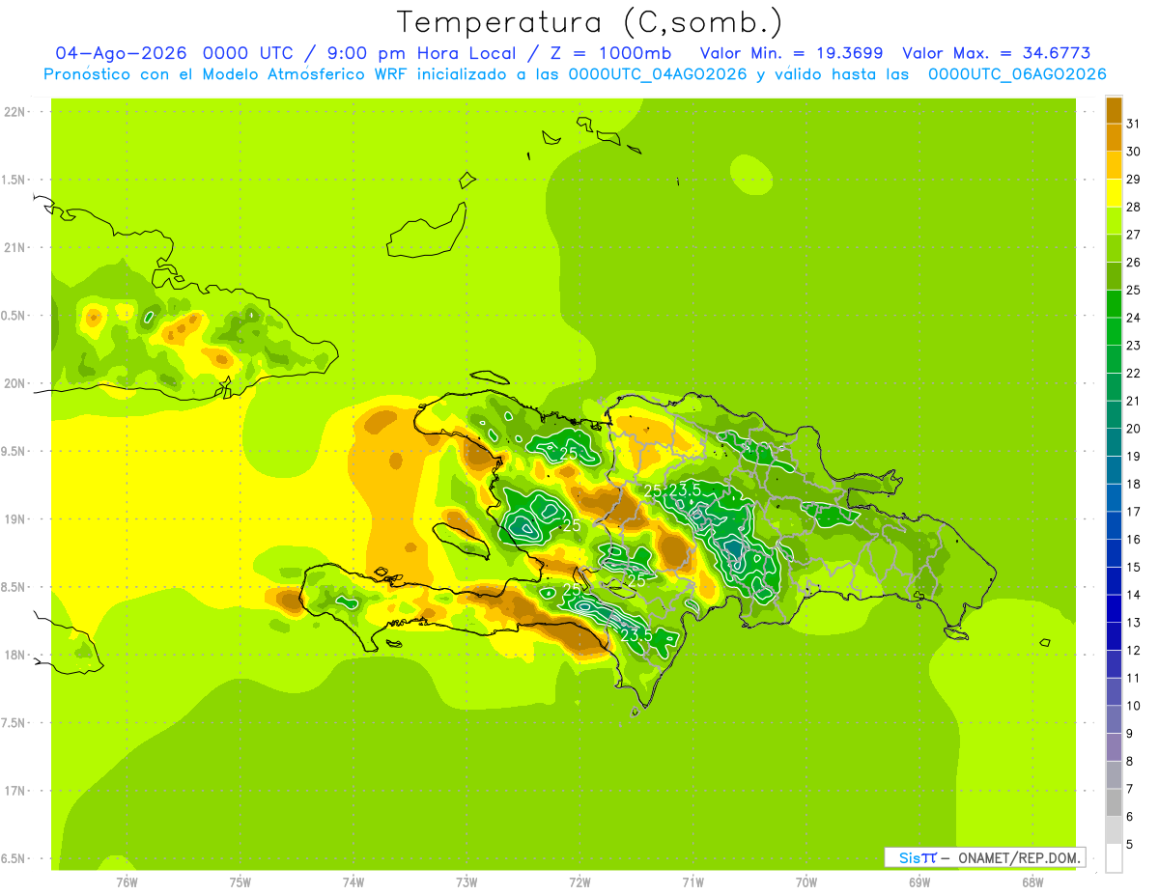Click the color bar segment above 31
1159x895 pixels.
tap(1114, 110)
